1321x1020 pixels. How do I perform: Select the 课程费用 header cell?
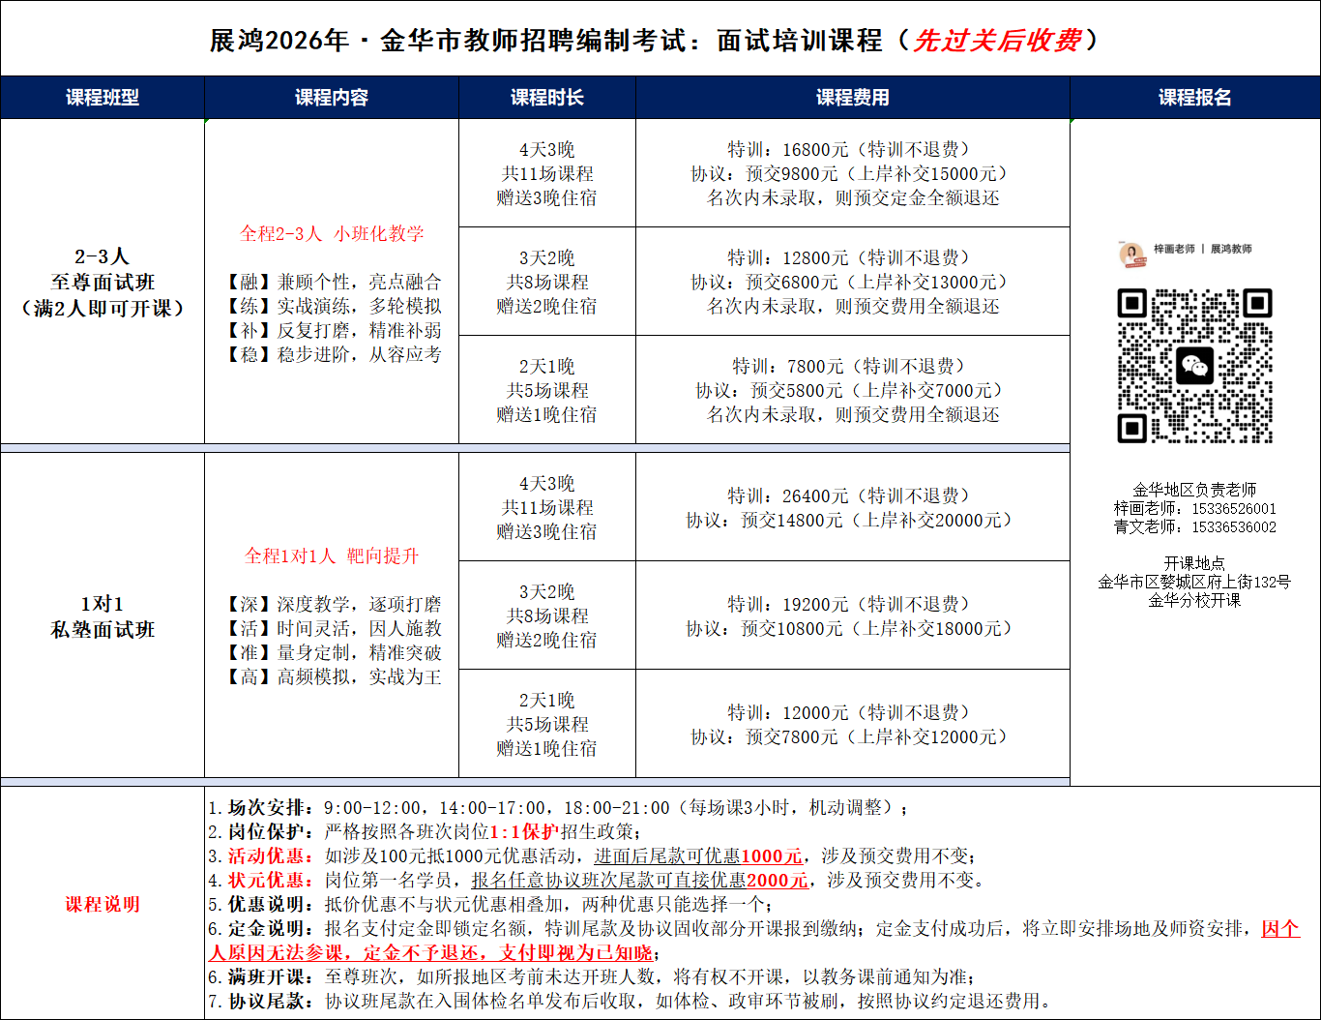click(x=852, y=98)
